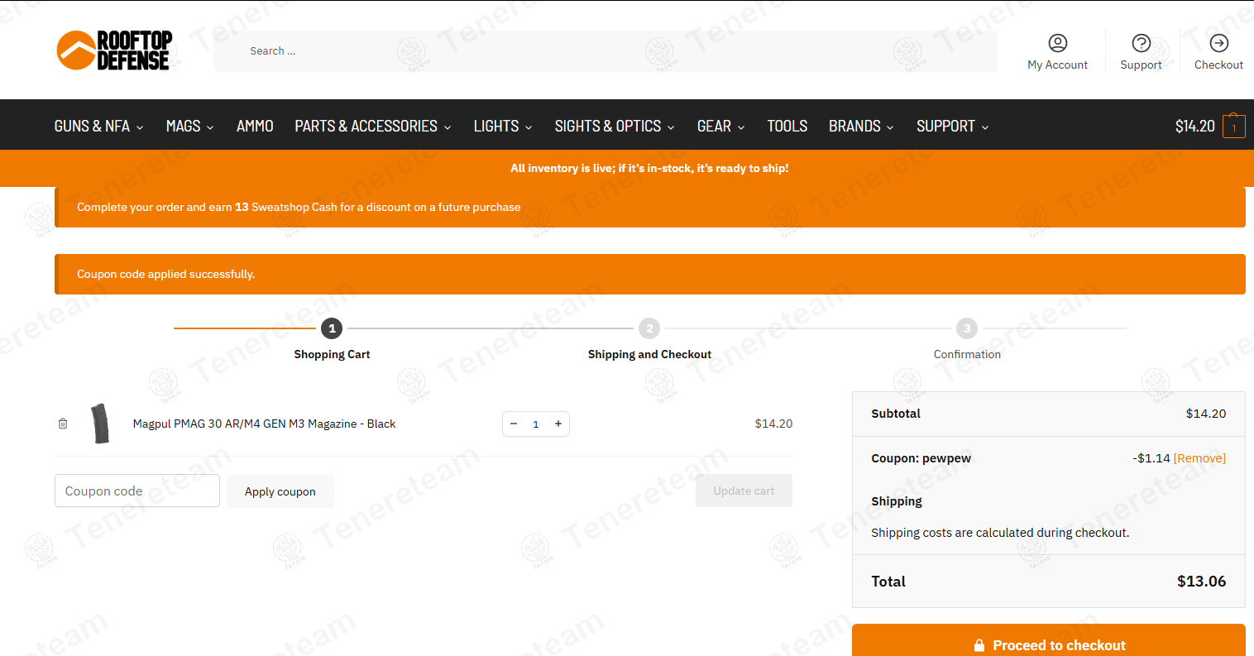Expand the Parts & Accessories dropdown
Screen dimensions: 1254x656
click(x=372, y=126)
